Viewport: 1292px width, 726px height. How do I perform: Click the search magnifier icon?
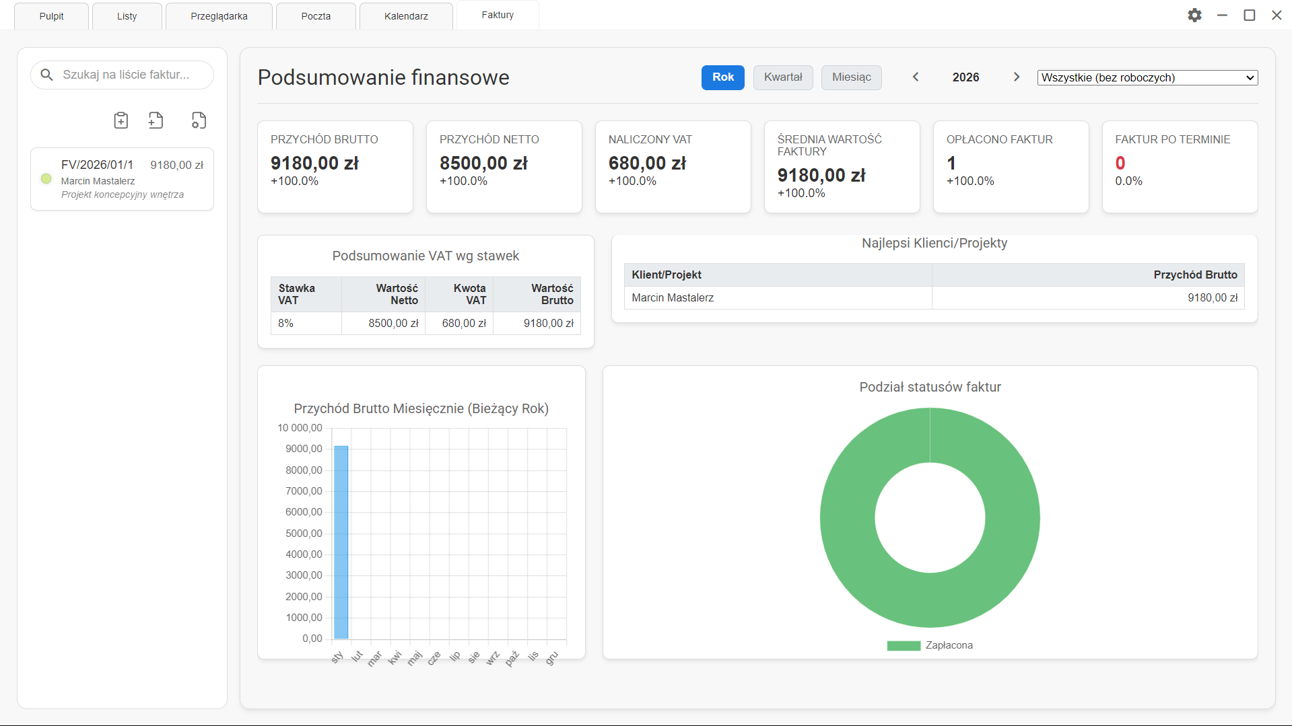tap(46, 75)
